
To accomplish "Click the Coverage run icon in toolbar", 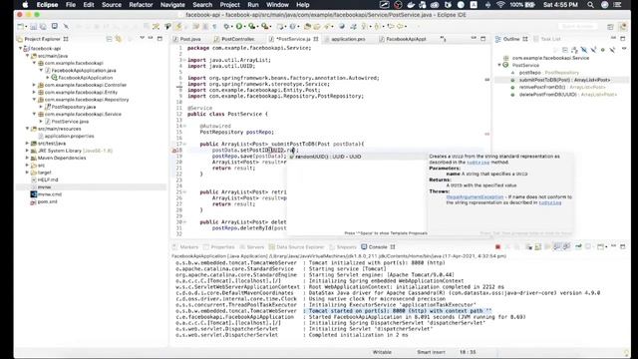I will point(252,27).
